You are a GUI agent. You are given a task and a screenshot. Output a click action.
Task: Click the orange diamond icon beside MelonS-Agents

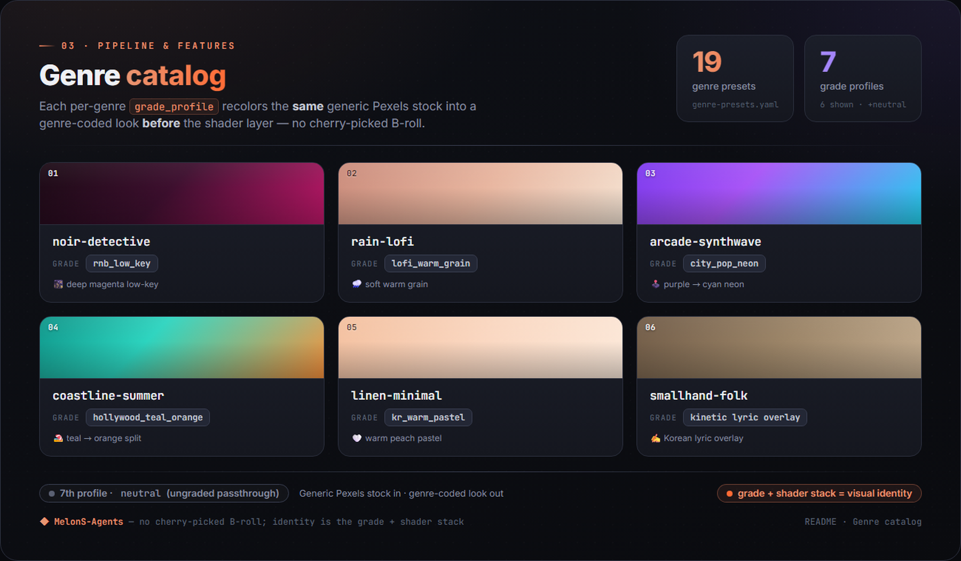click(x=44, y=521)
